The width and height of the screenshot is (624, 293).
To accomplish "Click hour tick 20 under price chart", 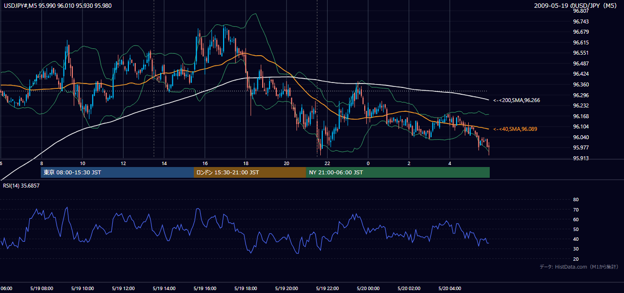I will 287,164.
